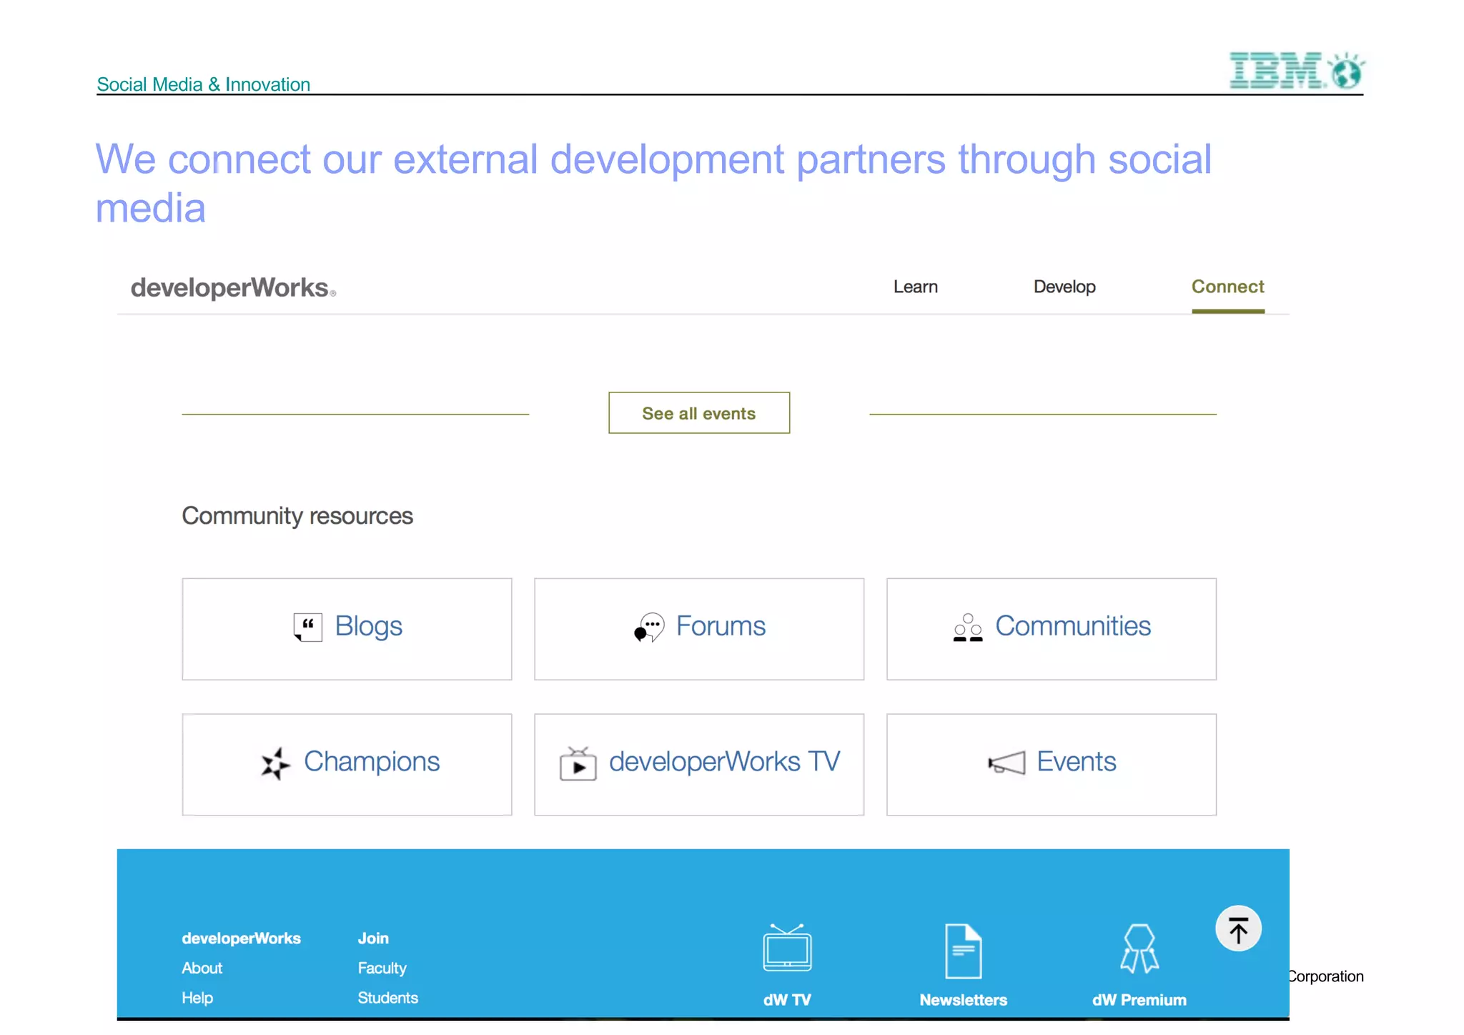
Task: Click the Forums speech bubble icon
Action: [649, 628]
